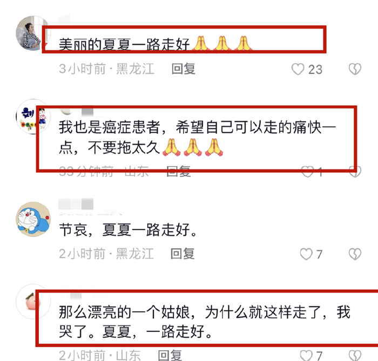Open the peach avatar profile
Screen dimensions: 378x361
pyautogui.click(x=33, y=302)
